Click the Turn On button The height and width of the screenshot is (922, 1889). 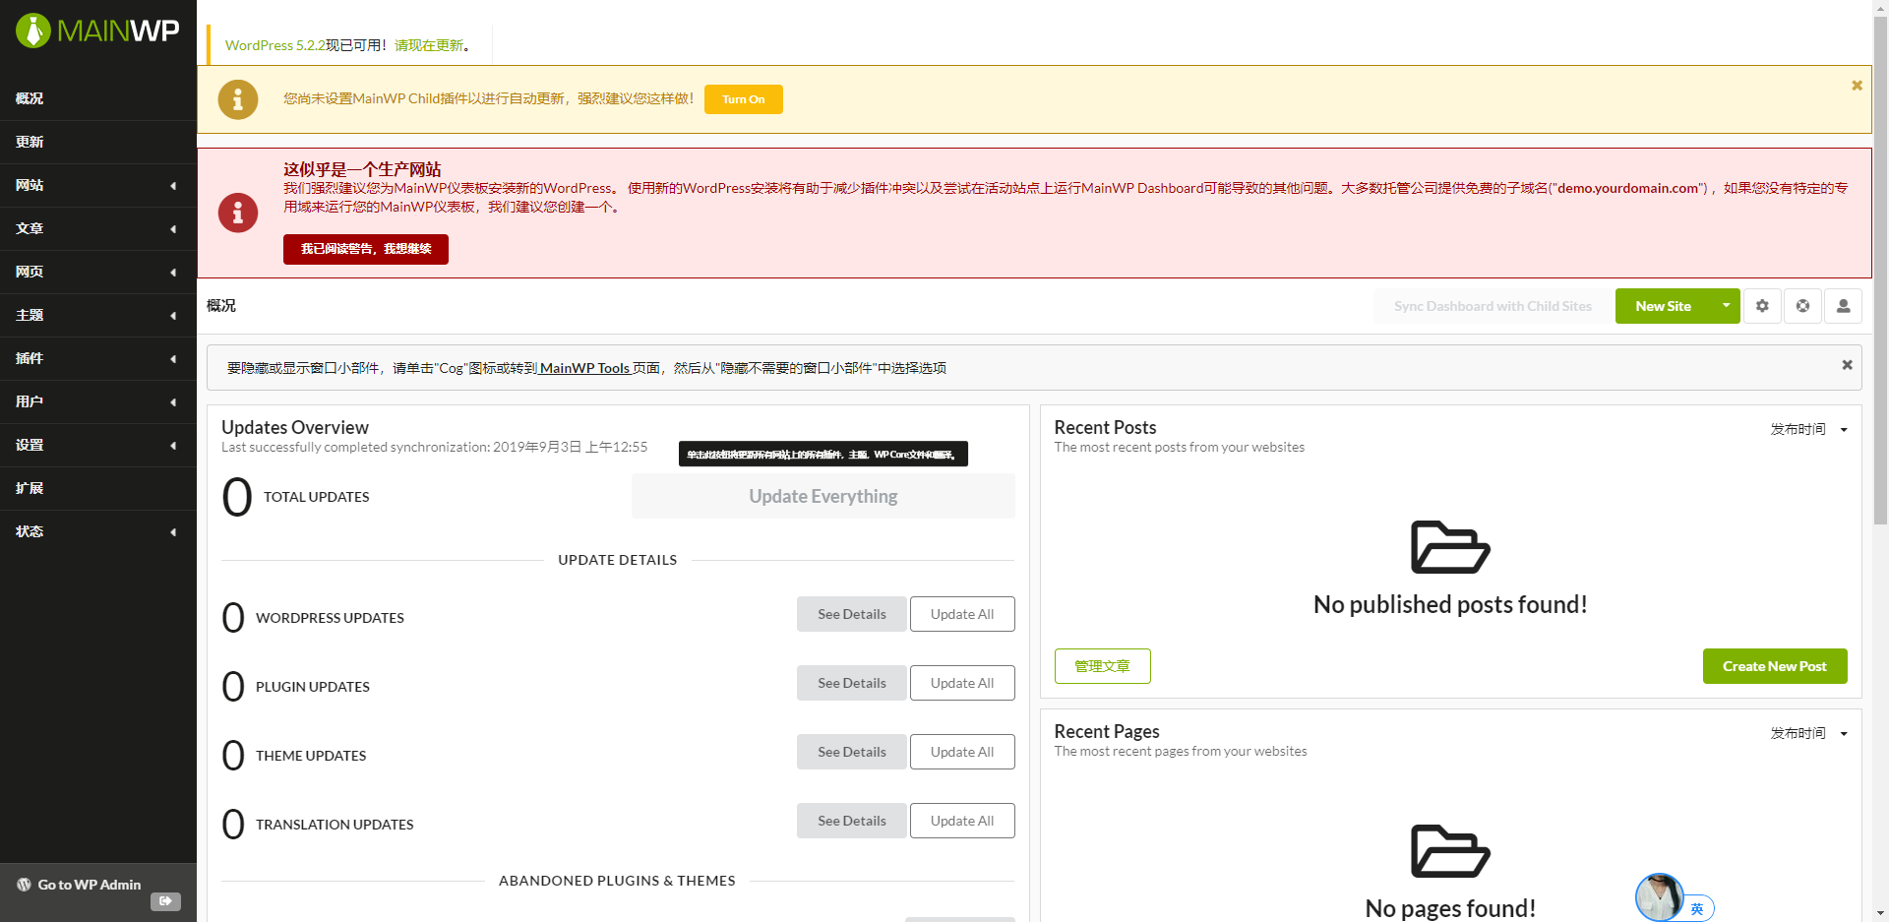click(x=743, y=99)
